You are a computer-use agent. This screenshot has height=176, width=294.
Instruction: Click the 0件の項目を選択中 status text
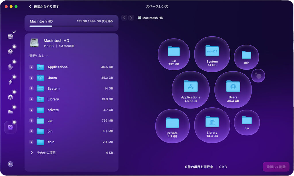tap(199, 167)
